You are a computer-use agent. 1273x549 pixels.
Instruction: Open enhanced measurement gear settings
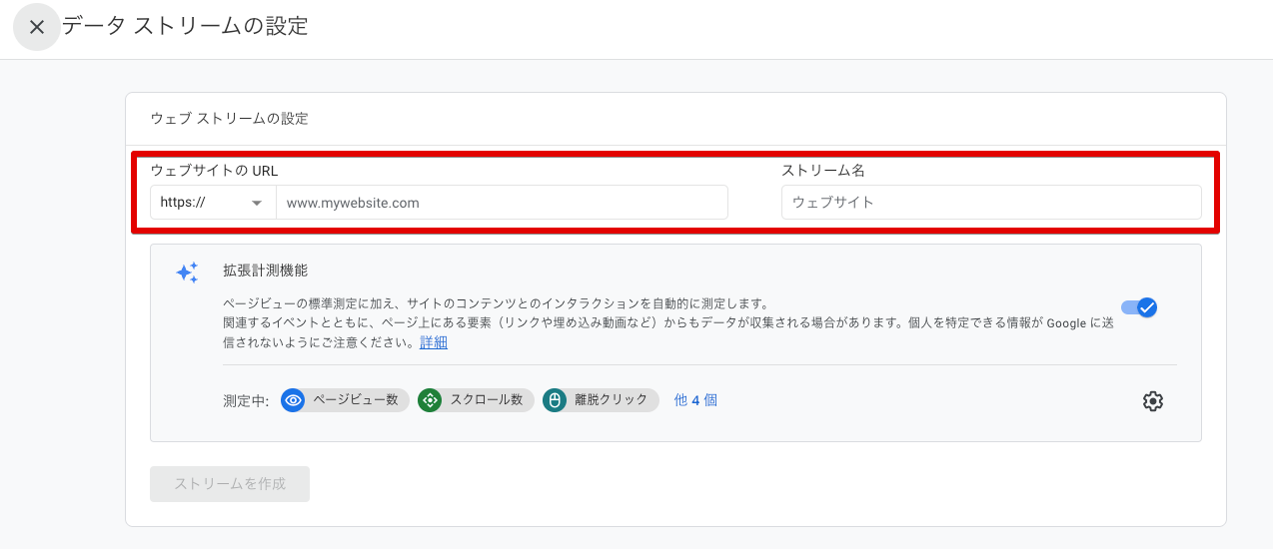pyautogui.click(x=1153, y=401)
